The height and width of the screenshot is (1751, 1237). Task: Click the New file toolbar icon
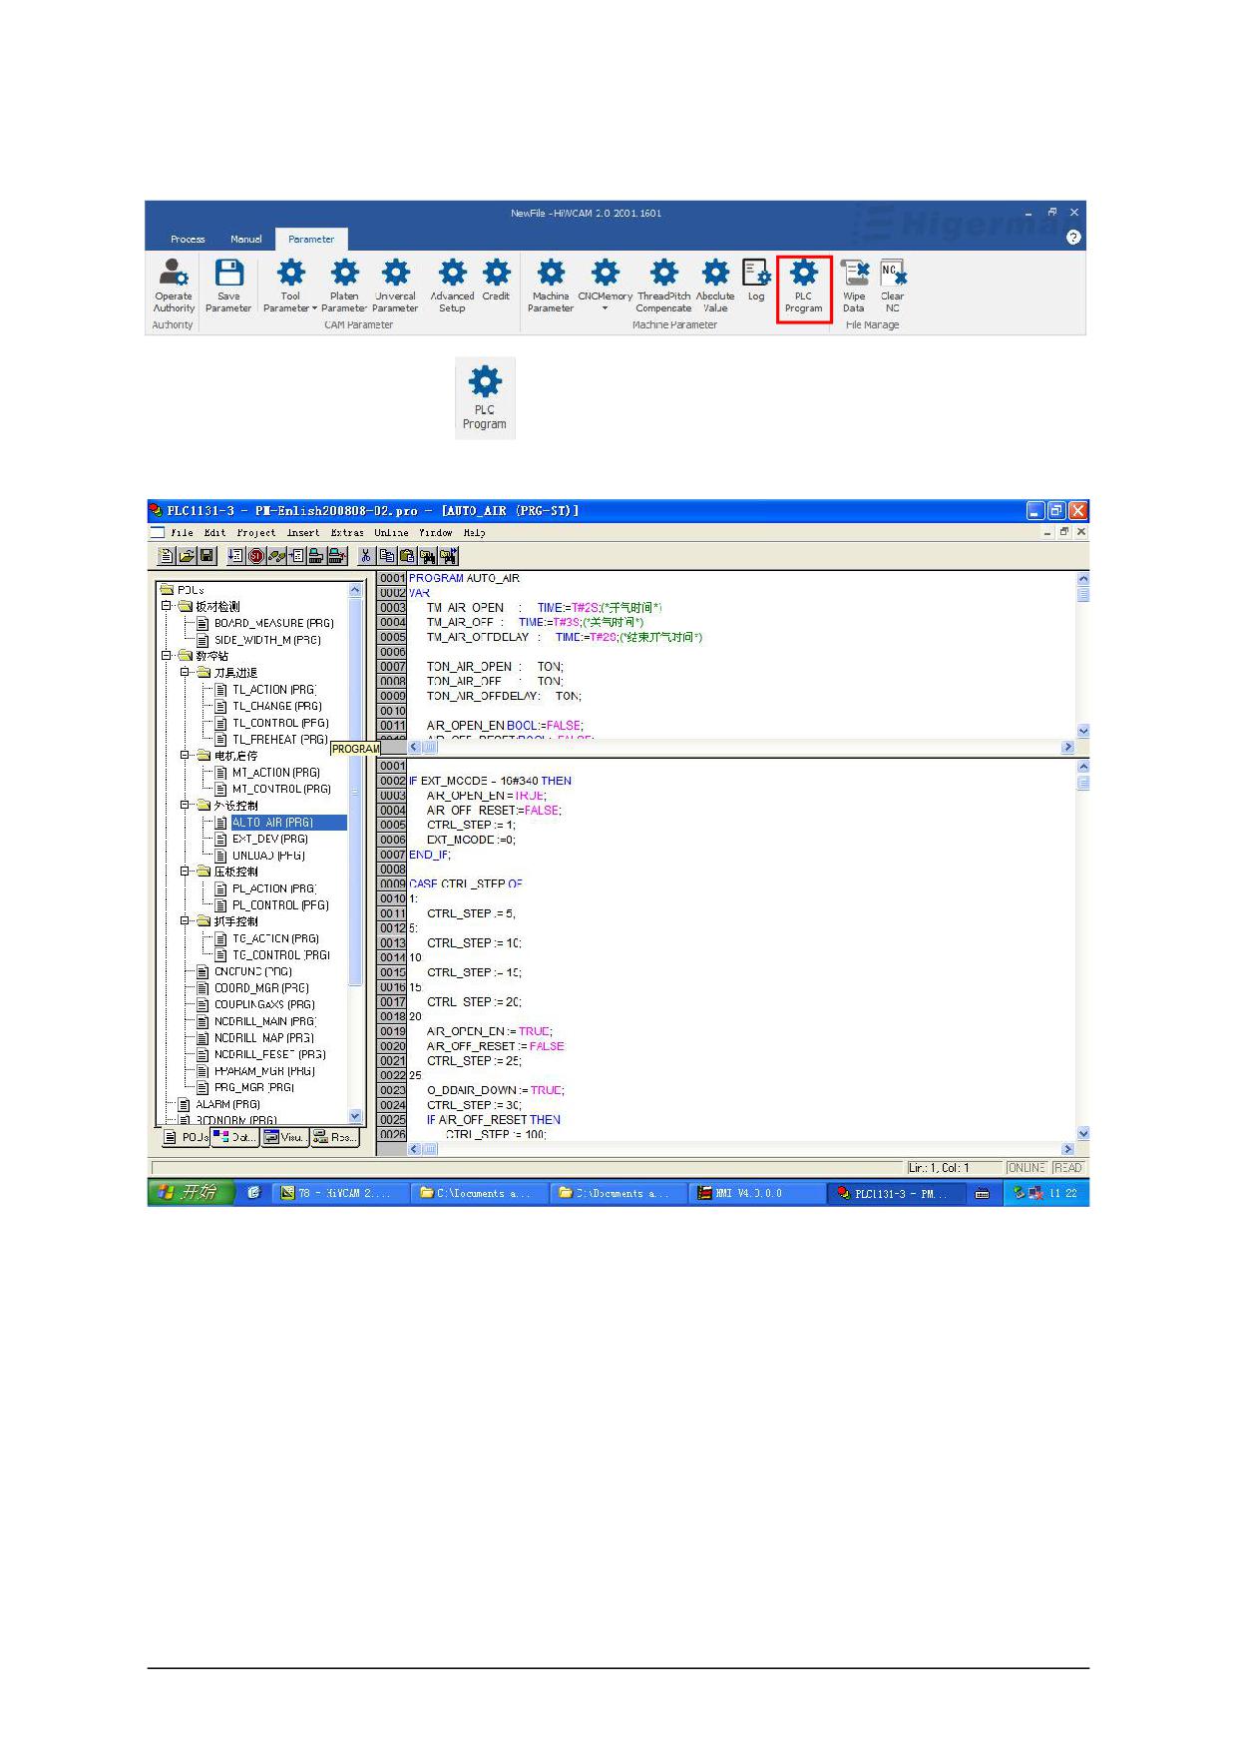[167, 556]
